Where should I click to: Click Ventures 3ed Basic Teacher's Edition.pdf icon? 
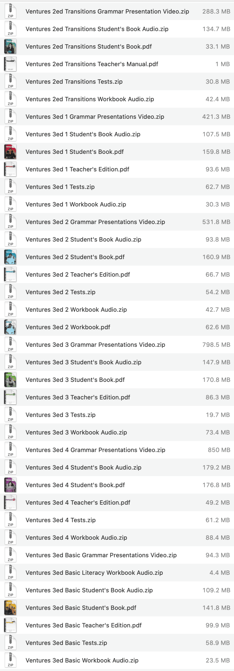coord(10,626)
